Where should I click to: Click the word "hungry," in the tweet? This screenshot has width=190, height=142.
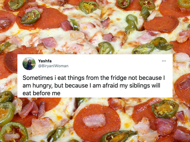(x=43, y=86)
